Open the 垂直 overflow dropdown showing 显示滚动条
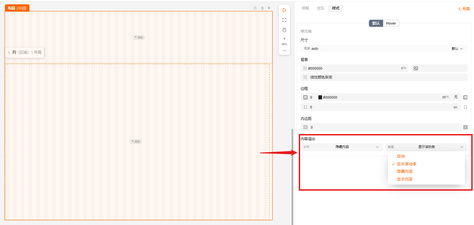Viewport: 474px width, 225px height. tap(426, 147)
